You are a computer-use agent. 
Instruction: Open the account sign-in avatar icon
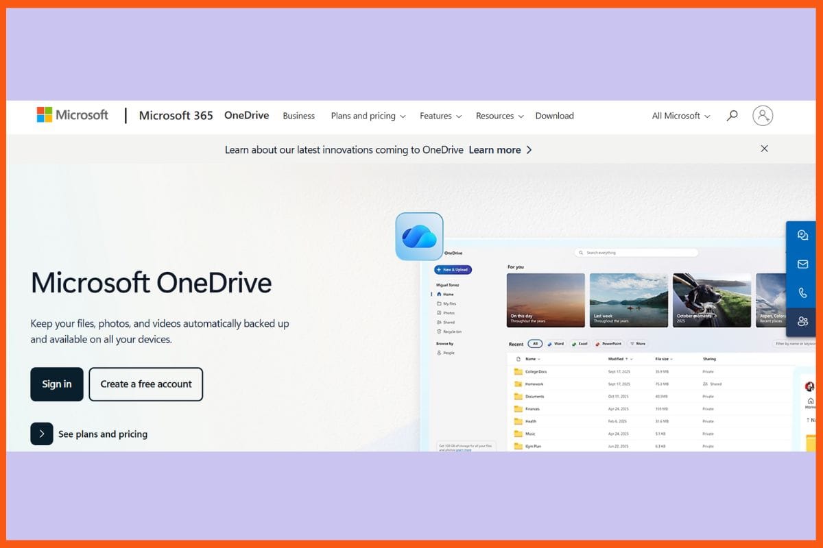[x=763, y=116]
